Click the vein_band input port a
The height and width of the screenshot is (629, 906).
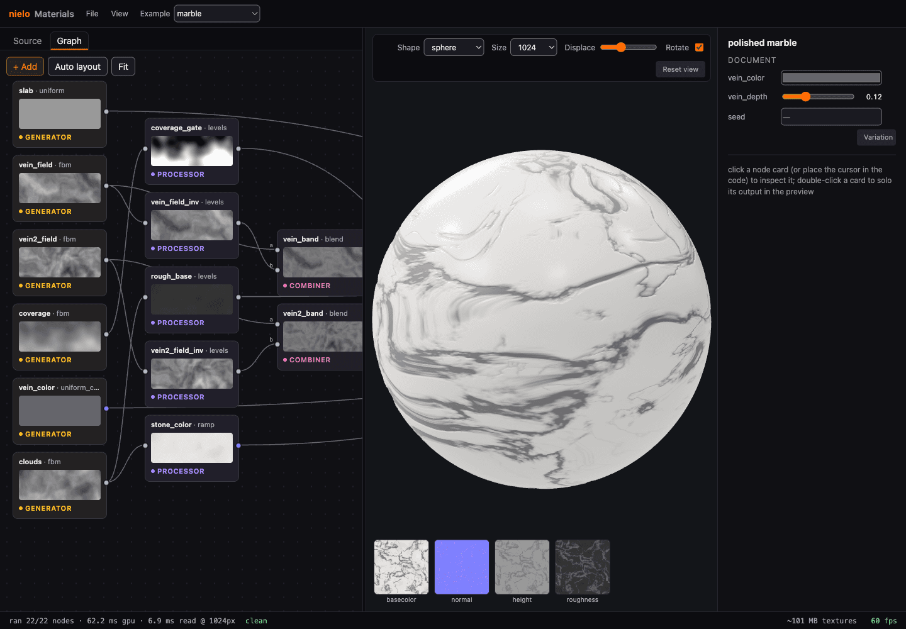coord(277,250)
